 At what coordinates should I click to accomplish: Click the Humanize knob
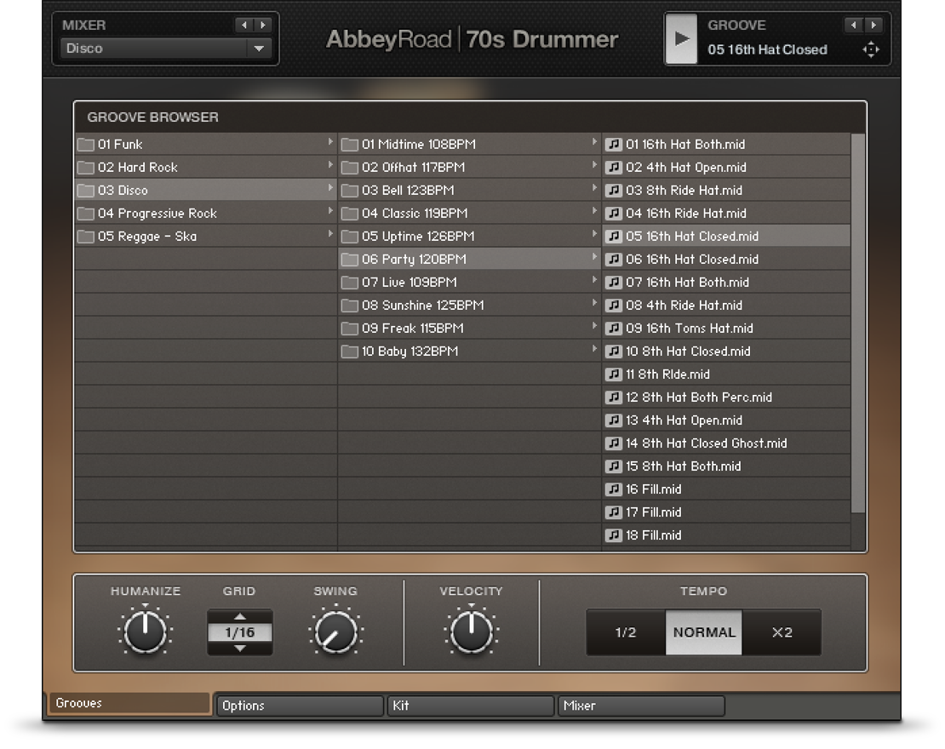tap(146, 632)
